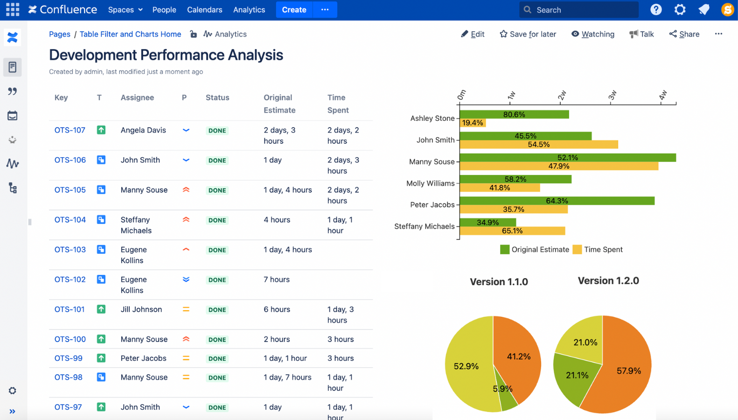Toggle Save for later star
Screen dimensions: 738x420
point(528,34)
